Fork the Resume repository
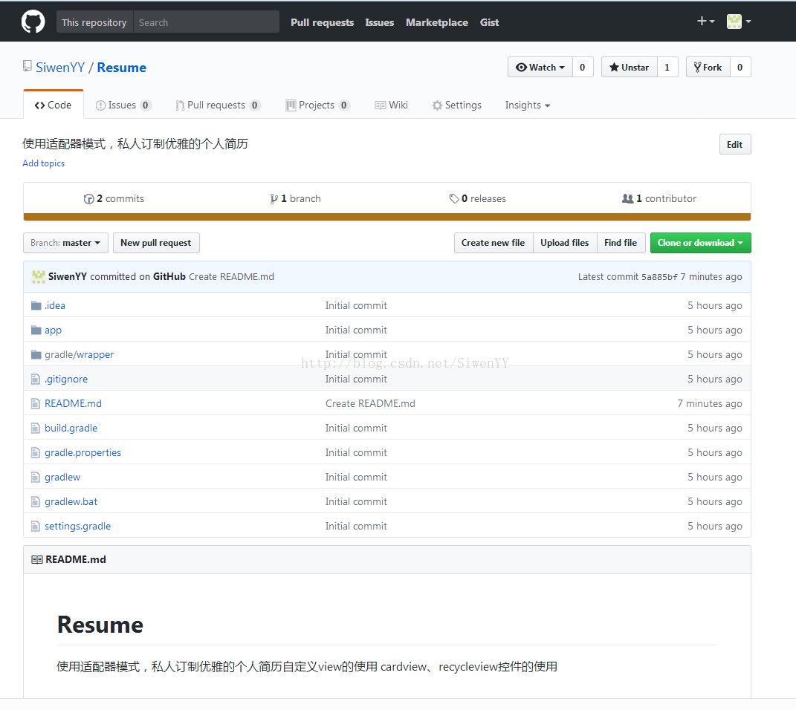Viewport: 796px width, 710px height. 708,67
